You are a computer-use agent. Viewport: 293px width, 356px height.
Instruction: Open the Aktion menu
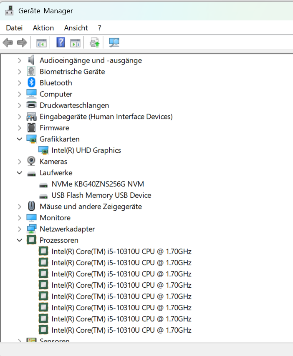click(43, 28)
